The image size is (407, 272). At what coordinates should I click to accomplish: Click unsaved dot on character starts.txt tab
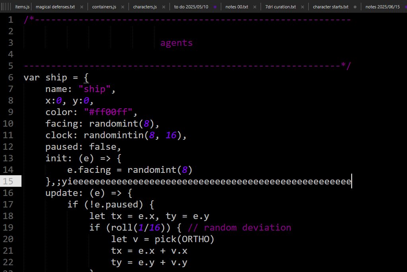(x=355, y=7)
